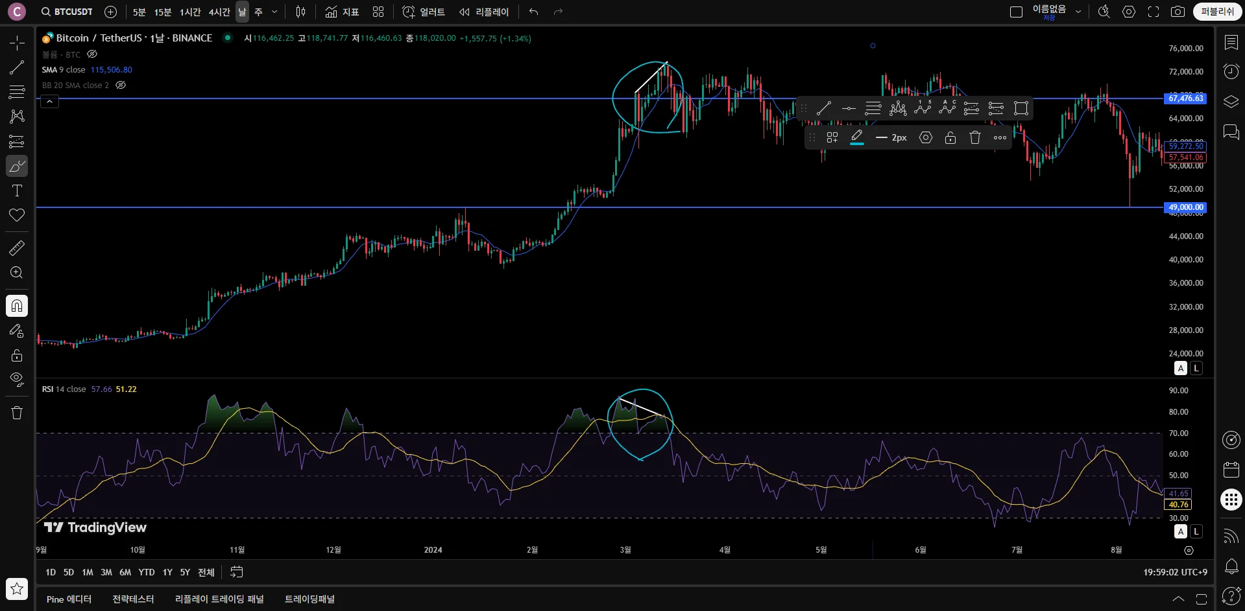Open chart settings hexagon in top bar

click(x=1129, y=12)
